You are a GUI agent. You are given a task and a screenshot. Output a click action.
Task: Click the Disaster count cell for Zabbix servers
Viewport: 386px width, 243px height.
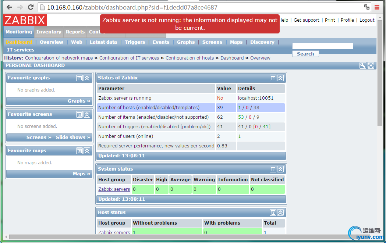(143, 189)
